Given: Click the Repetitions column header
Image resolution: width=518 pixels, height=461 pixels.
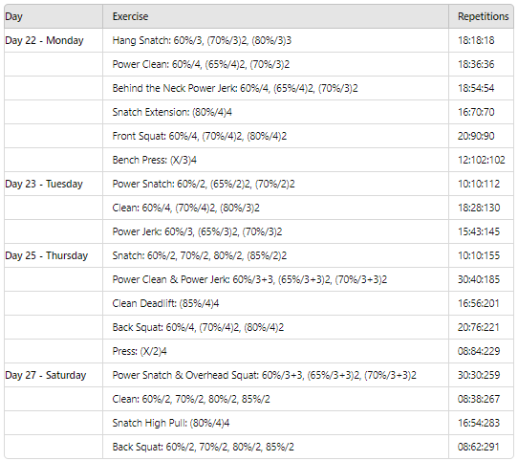Looking at the screenshot, I should coord(481,16).
